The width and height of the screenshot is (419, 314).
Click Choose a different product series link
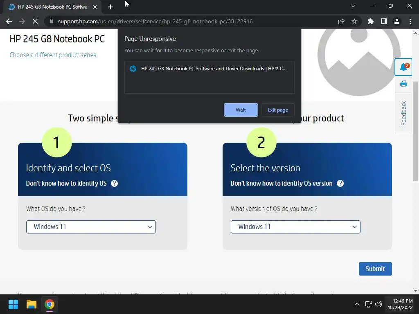tap(53, 55)
